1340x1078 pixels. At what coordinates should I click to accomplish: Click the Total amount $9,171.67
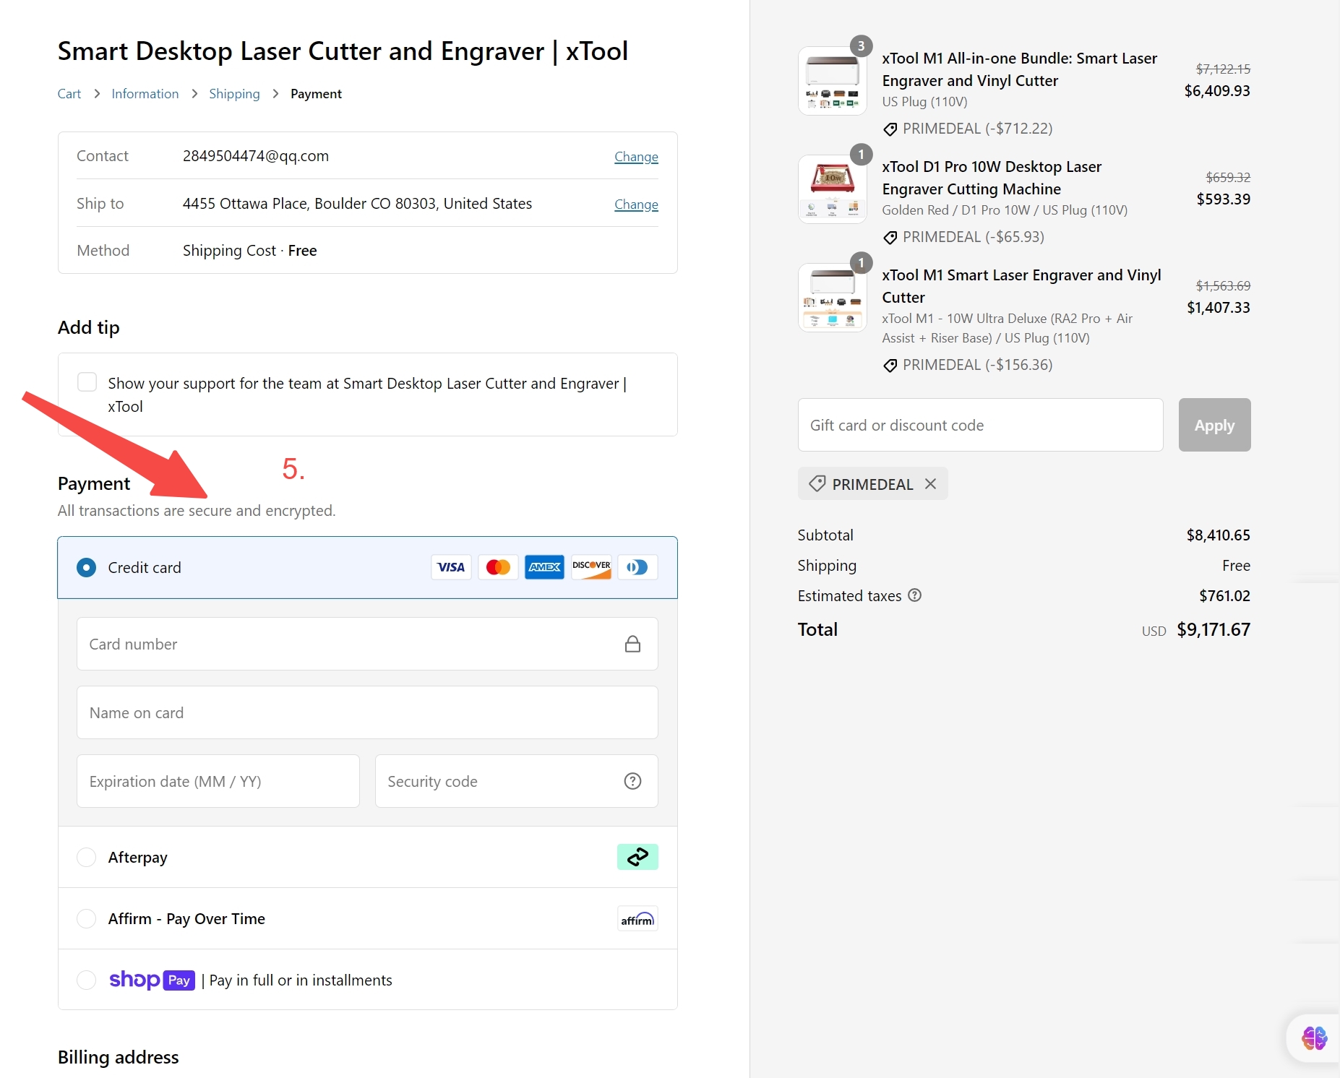(x=1214, y=629)
